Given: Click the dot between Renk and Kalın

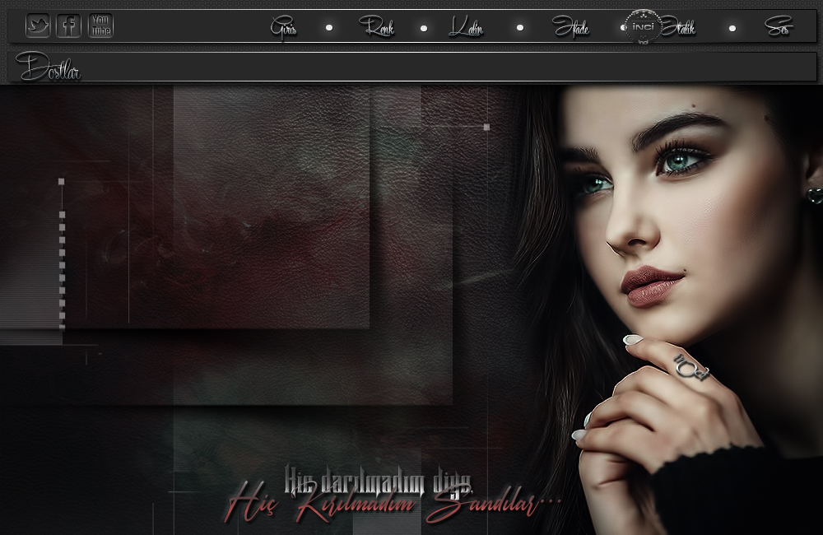Looking at the screenshot, I should [x=424, y=28].
